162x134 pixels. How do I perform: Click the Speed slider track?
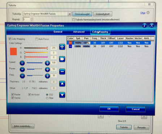(x=35, y=63)
